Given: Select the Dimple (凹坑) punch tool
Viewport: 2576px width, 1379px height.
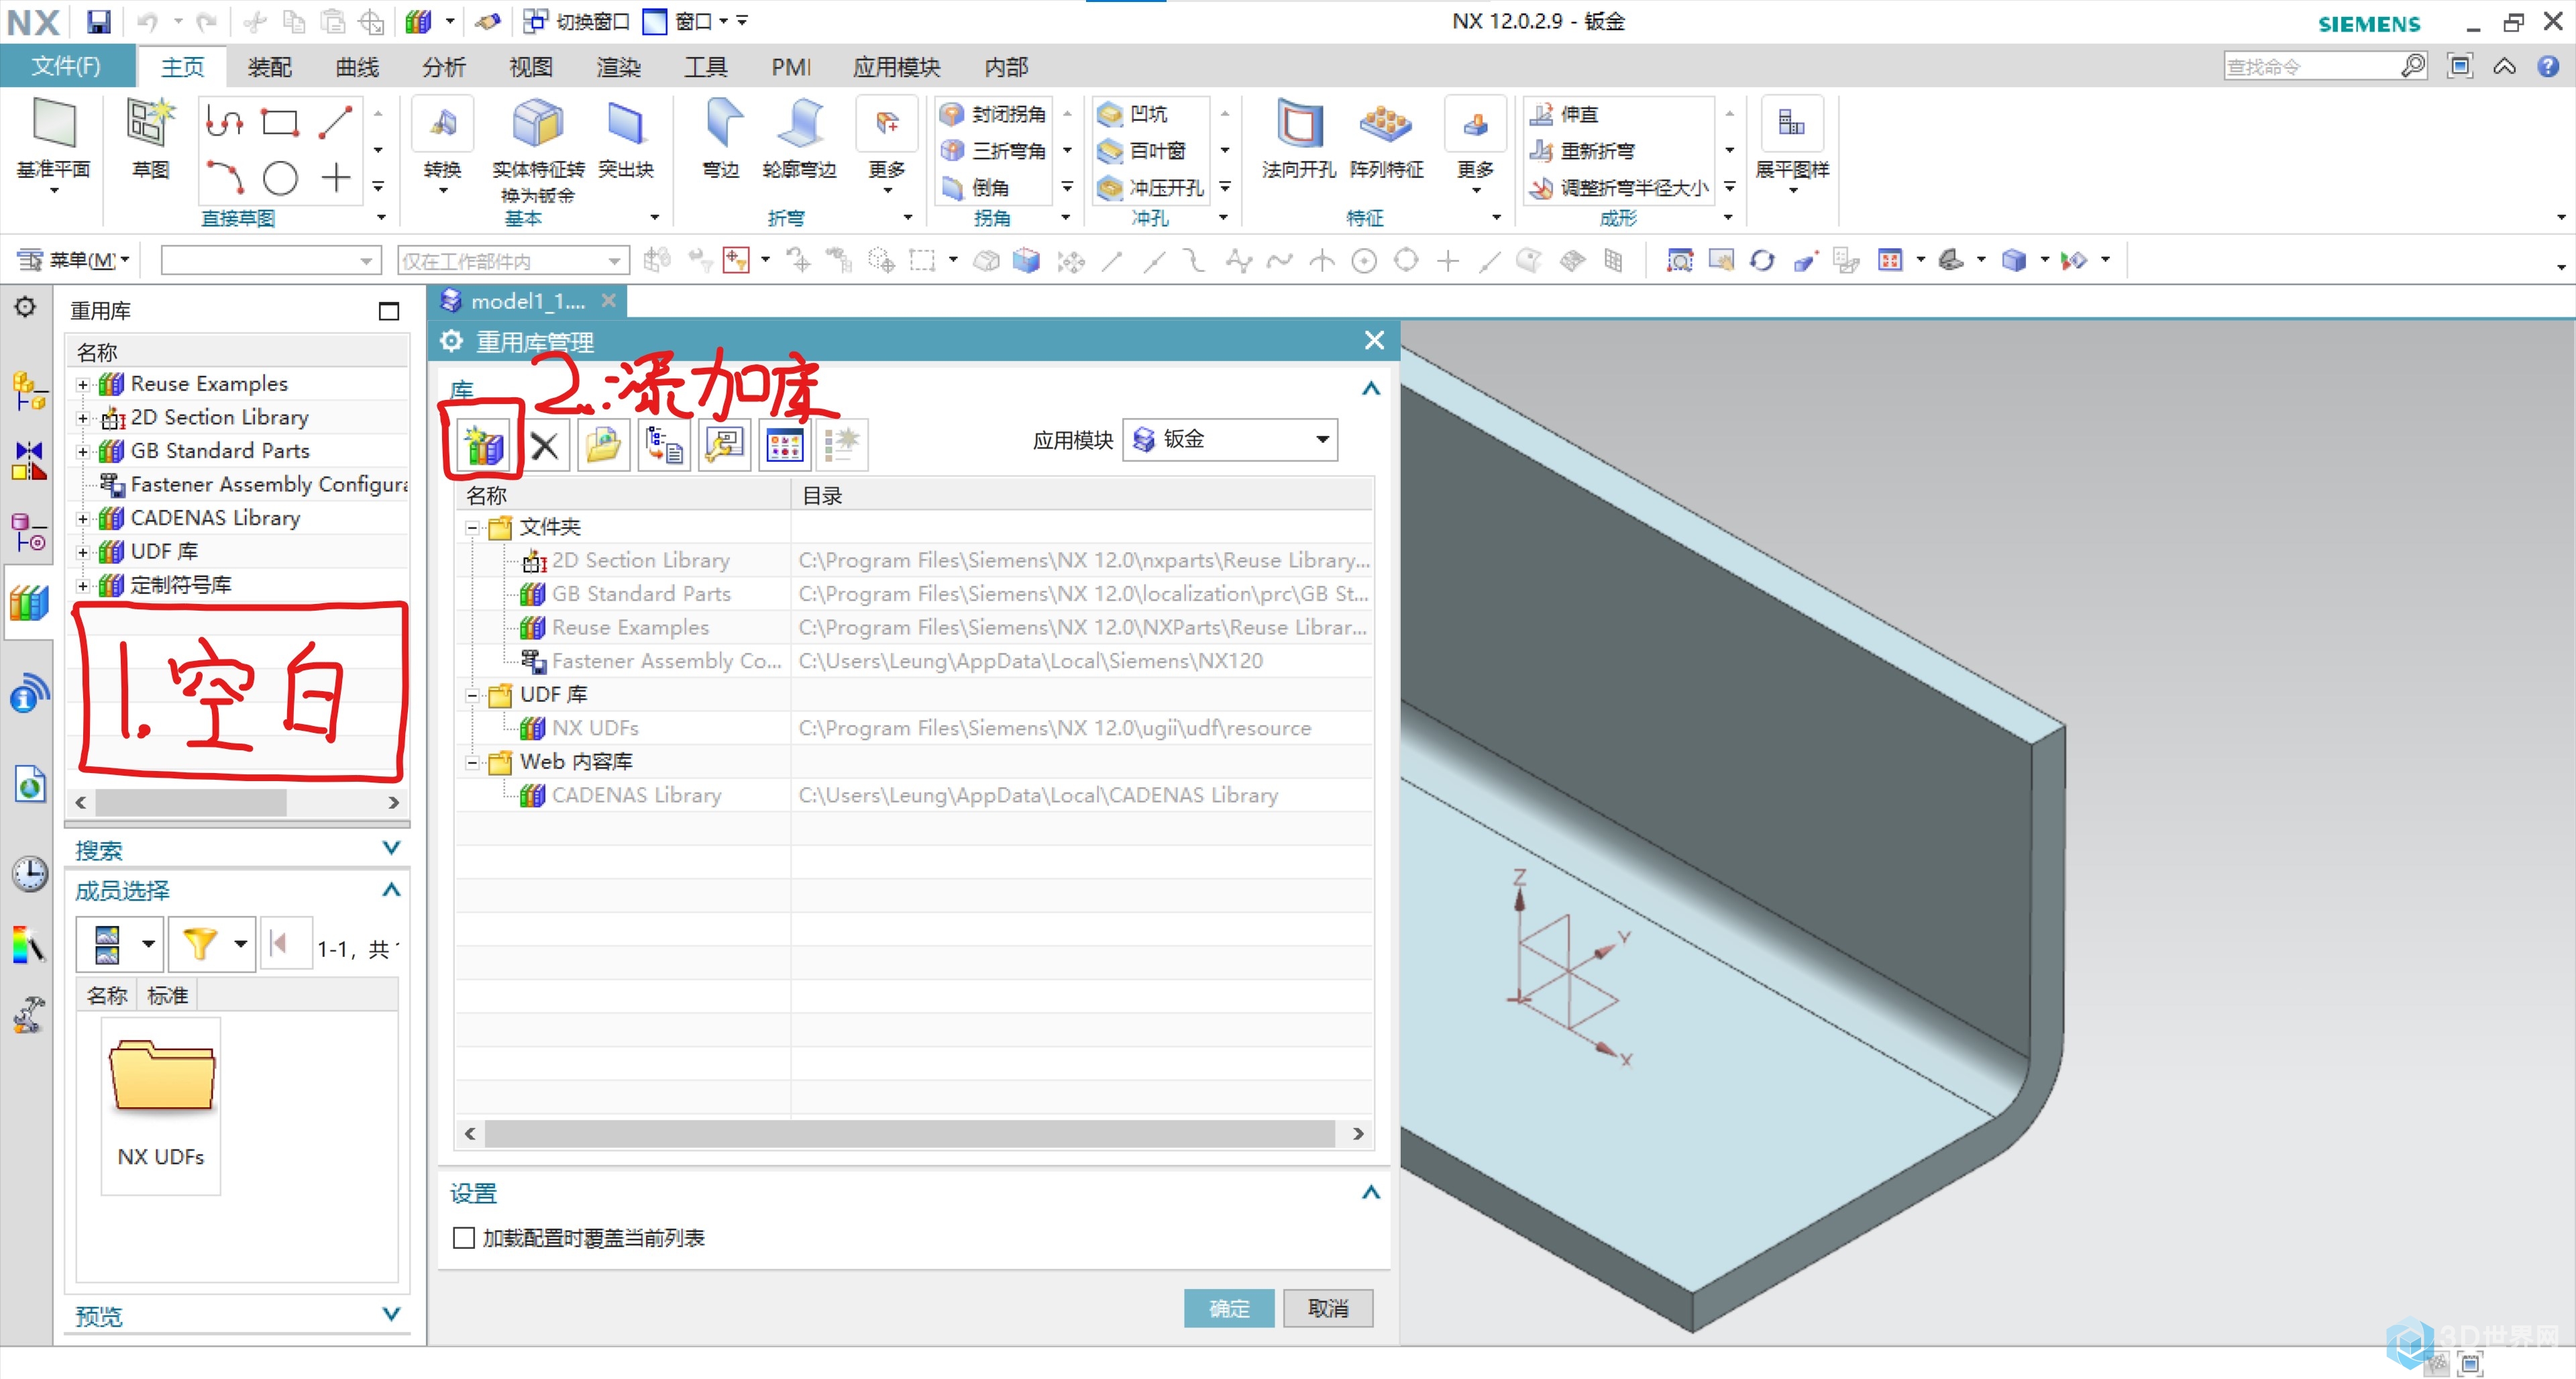Looking at the screenshot, I should (x=1132, y=114).
